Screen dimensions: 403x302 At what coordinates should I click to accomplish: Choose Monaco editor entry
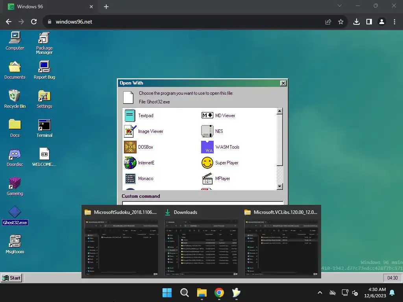tap(139, 179)
